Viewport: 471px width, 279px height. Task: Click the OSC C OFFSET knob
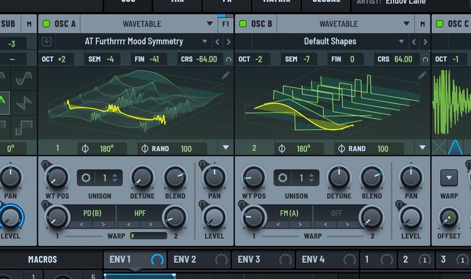(449, 217)
